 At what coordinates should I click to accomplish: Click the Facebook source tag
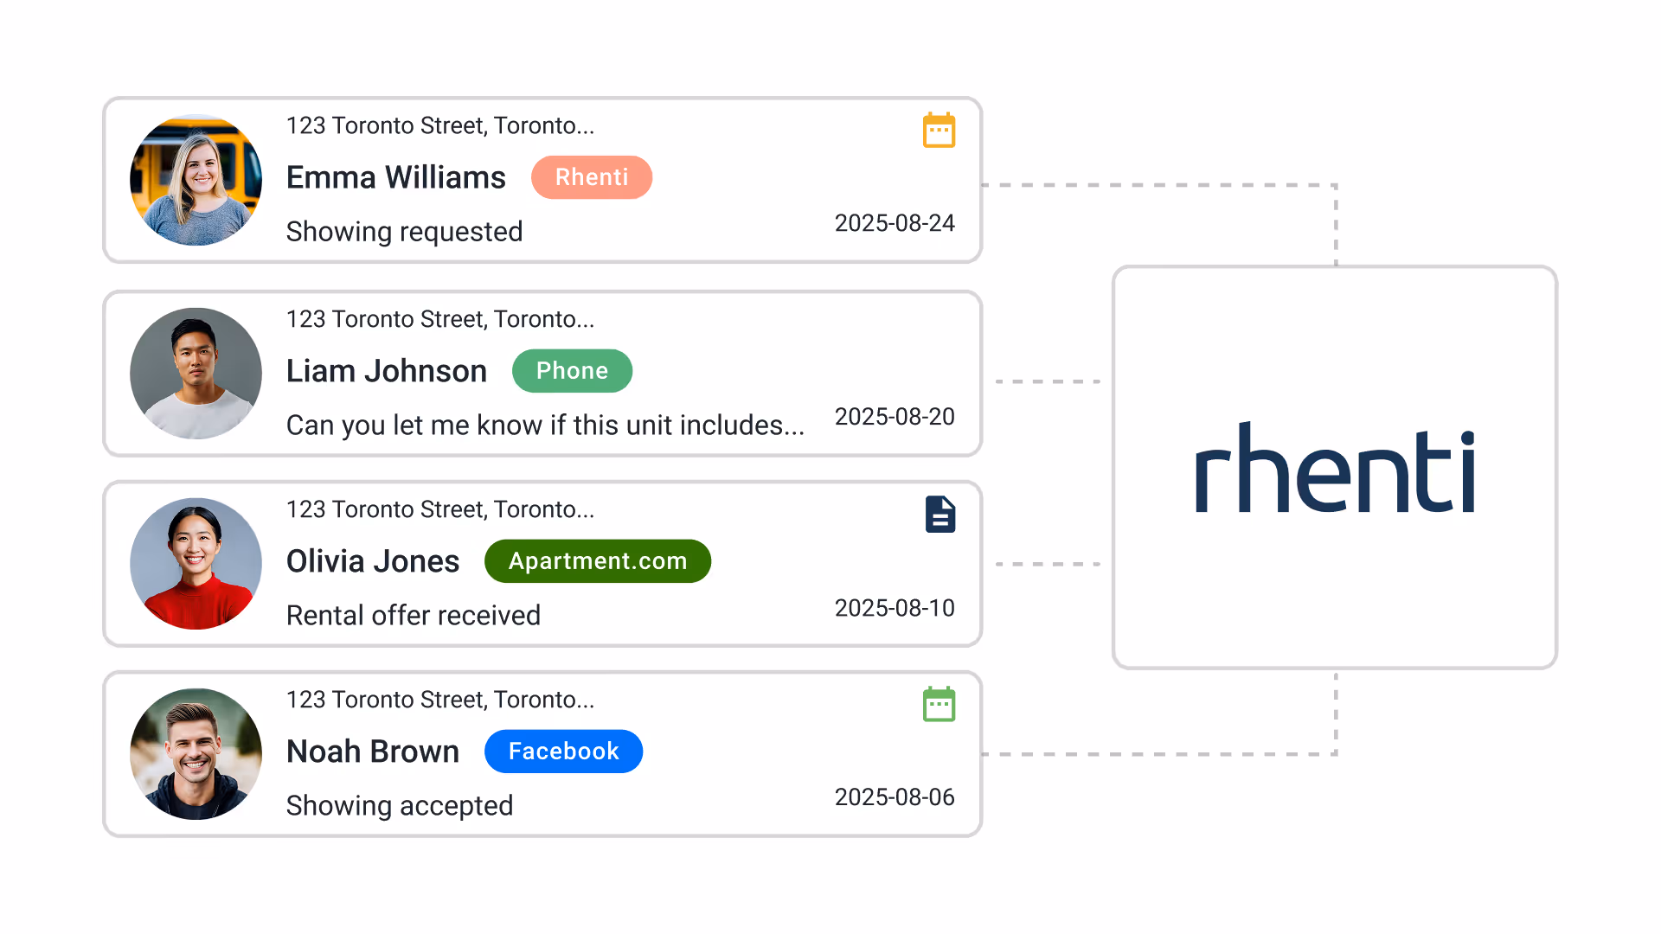pyautogui.click(x=563, y=752)
